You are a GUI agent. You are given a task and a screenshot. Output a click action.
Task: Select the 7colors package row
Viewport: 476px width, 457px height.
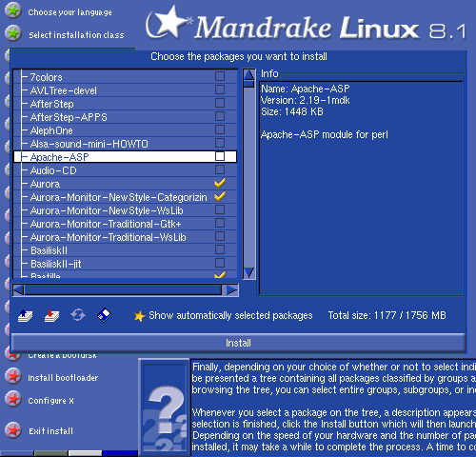click(125, 77)
